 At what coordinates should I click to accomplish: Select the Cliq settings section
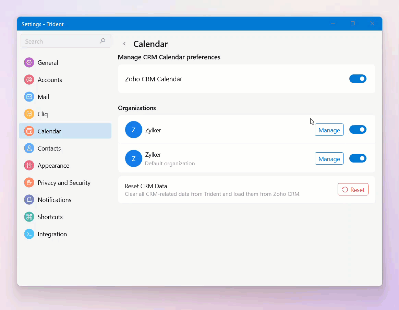pyautogui.click(x=65, y=114)
